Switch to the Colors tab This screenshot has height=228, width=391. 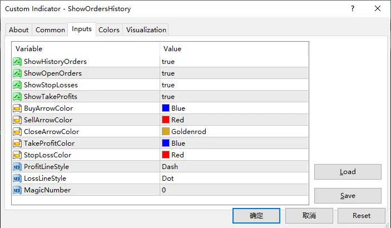tap(109, 30)
